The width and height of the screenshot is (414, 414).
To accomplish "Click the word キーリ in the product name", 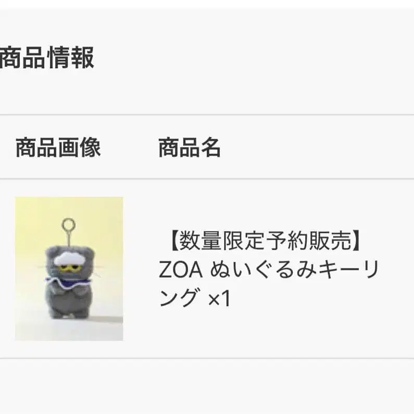I will click(x=349, y=269).
